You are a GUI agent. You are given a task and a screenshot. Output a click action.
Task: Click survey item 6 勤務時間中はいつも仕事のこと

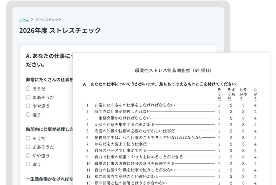point(149,138)
